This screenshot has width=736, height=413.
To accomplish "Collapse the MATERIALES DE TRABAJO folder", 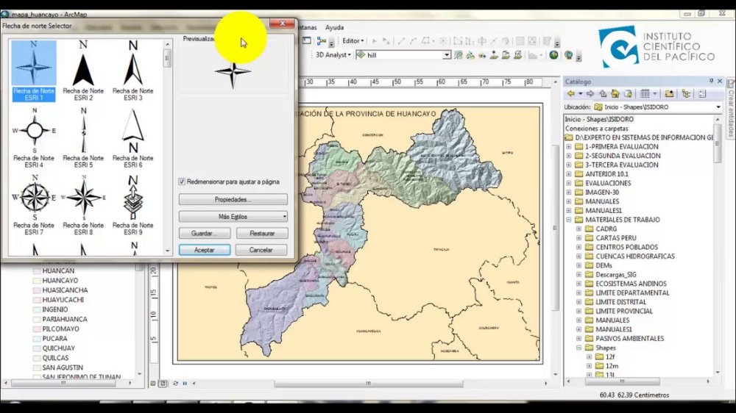I will point(569,220).
